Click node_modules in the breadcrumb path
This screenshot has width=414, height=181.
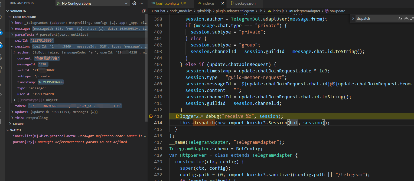181,11
